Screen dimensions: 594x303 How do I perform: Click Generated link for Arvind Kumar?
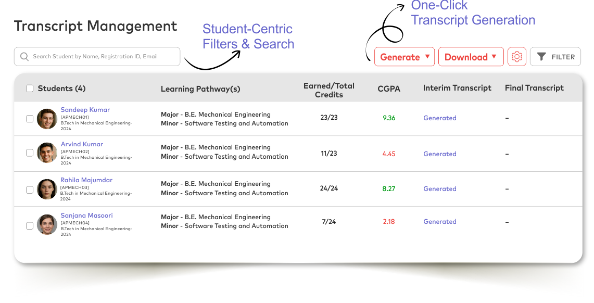click(x=440, y=154)
